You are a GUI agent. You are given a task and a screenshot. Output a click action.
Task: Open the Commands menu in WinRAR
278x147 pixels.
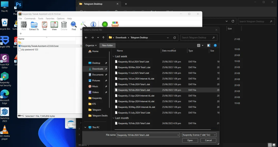30,19
